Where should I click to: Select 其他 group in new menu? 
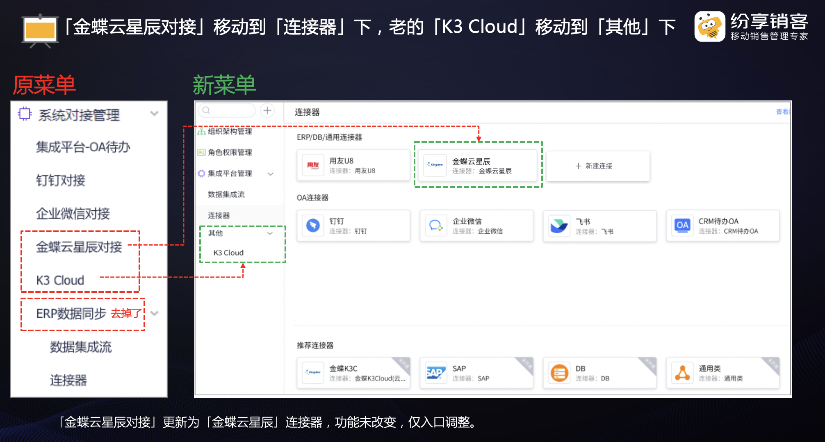point(215,233)
